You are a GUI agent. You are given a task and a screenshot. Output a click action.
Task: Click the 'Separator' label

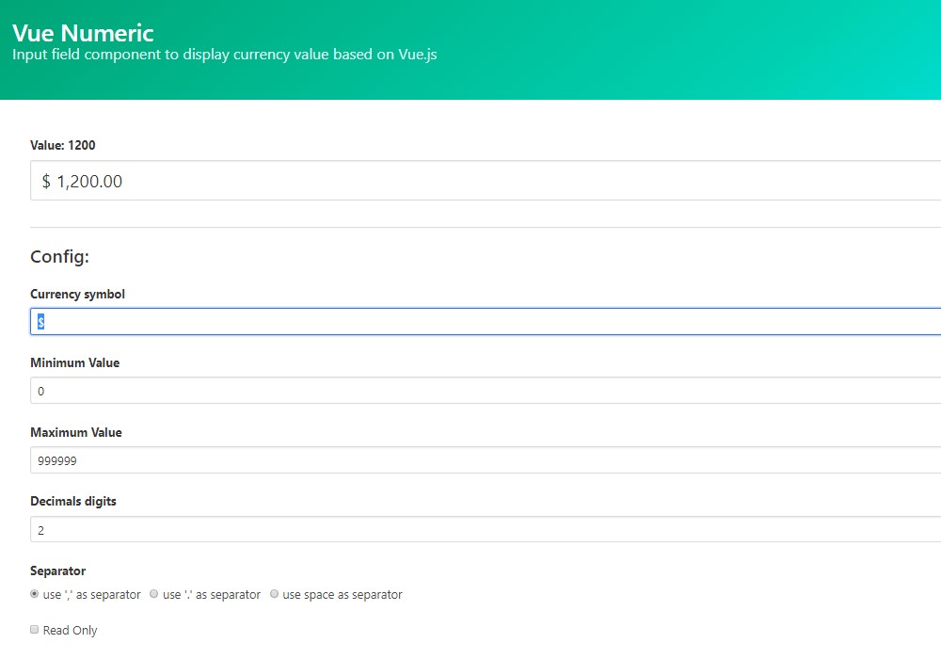58,571
